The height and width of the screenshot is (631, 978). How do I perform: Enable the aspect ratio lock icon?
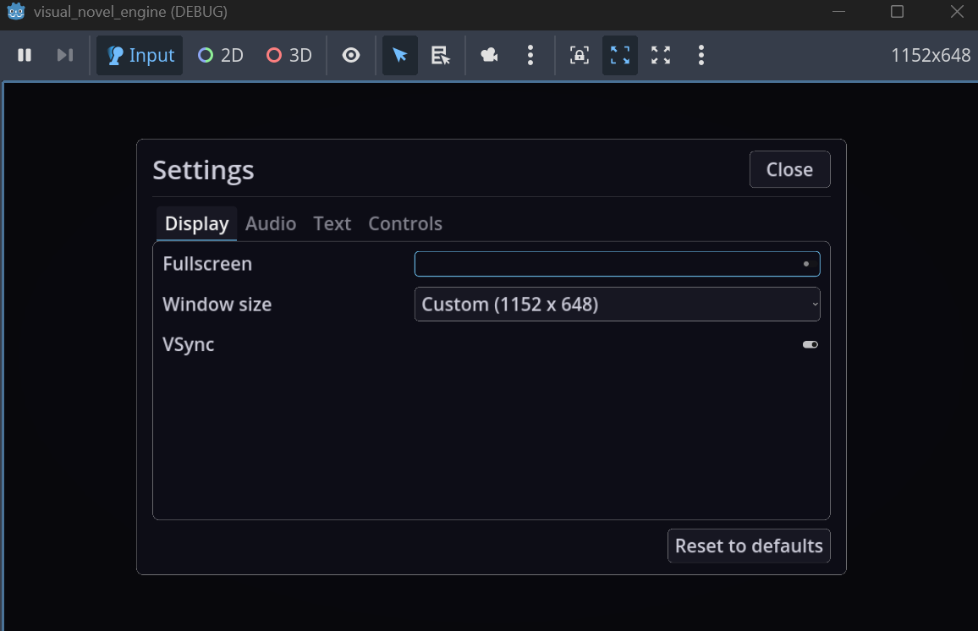tap(580, 56)
